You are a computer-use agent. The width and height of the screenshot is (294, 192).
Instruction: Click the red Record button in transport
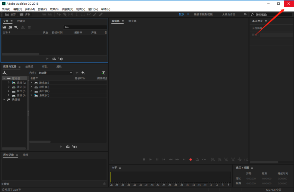point(191,160)
